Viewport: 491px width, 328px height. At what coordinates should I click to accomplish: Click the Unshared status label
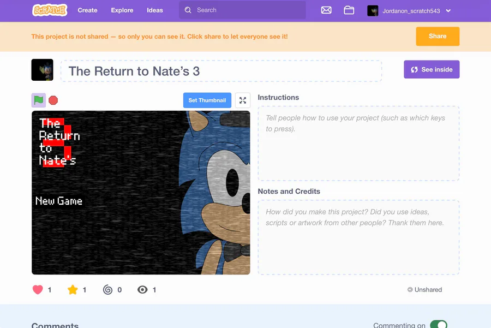(x=424, y=290)
